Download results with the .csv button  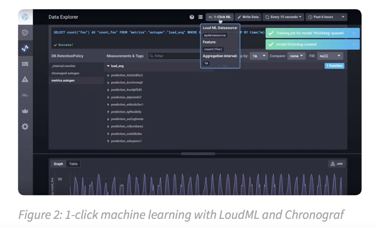point(336,164)
